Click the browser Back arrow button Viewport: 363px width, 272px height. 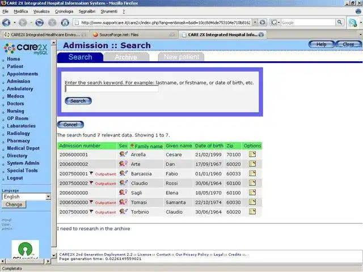tap(6, 23)
